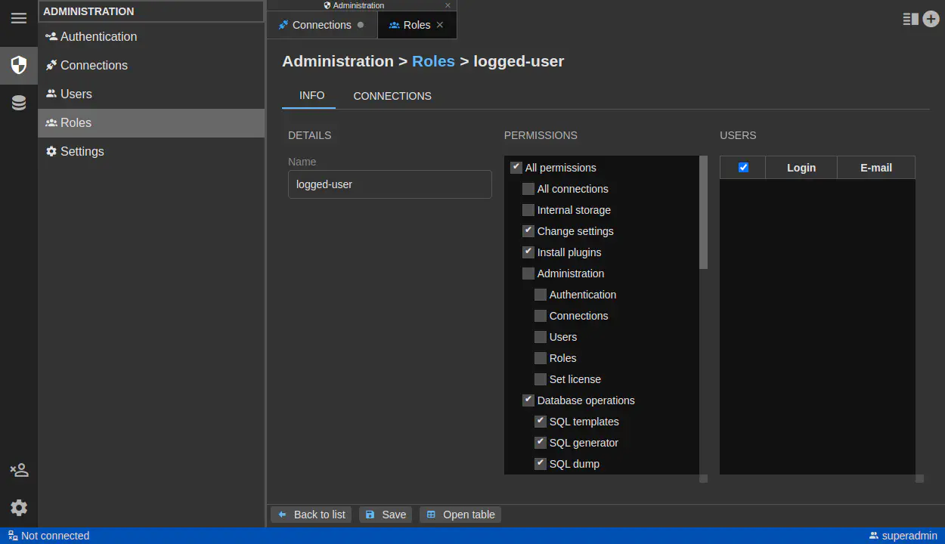Open the settings gear icon in sidebar
Screen dimensions: 945x544
[19, 508]
